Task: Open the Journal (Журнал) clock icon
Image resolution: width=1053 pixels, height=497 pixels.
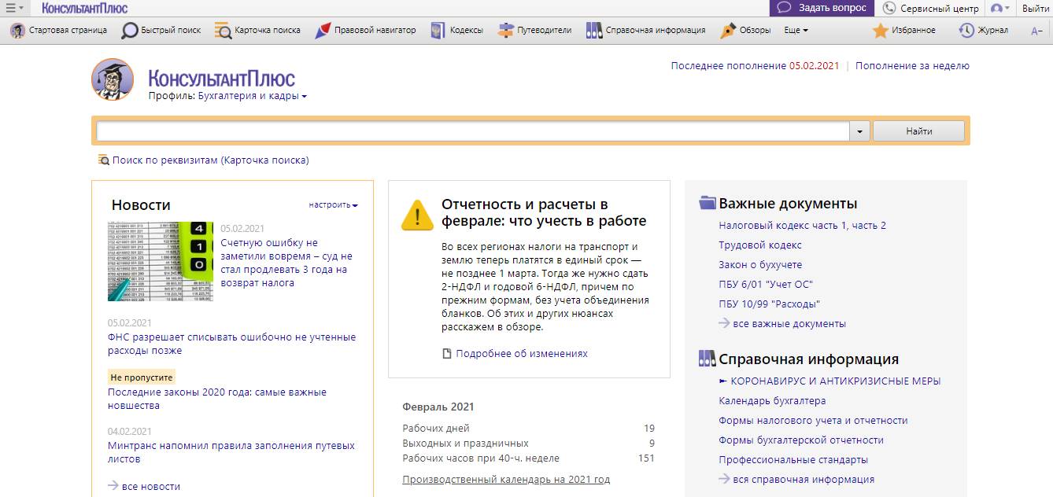Action: 966,31
